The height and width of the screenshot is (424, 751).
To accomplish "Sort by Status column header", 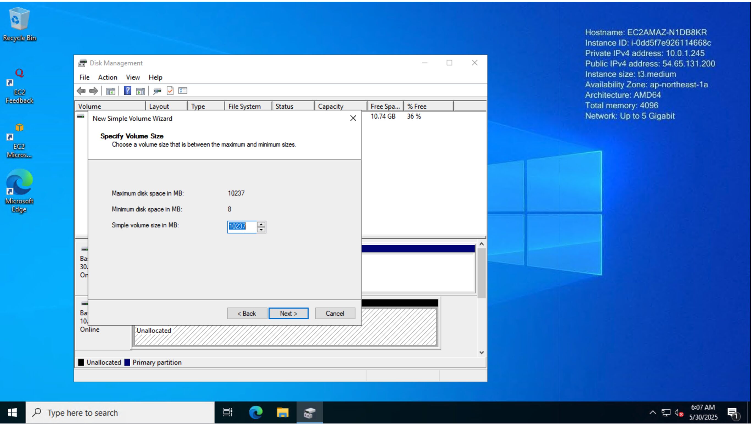I will [293, 106].
